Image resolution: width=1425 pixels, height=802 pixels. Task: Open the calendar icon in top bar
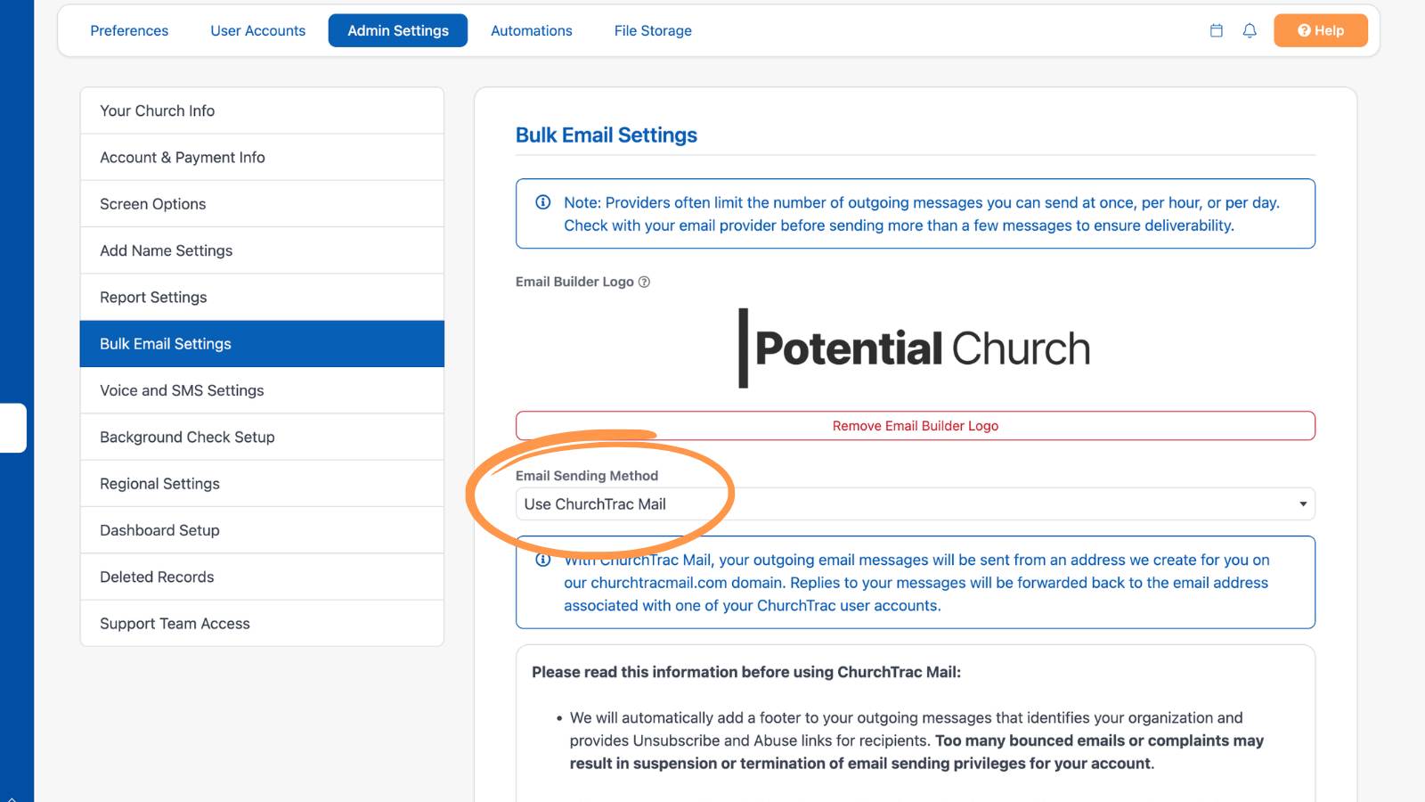[x=1216, y=30]
